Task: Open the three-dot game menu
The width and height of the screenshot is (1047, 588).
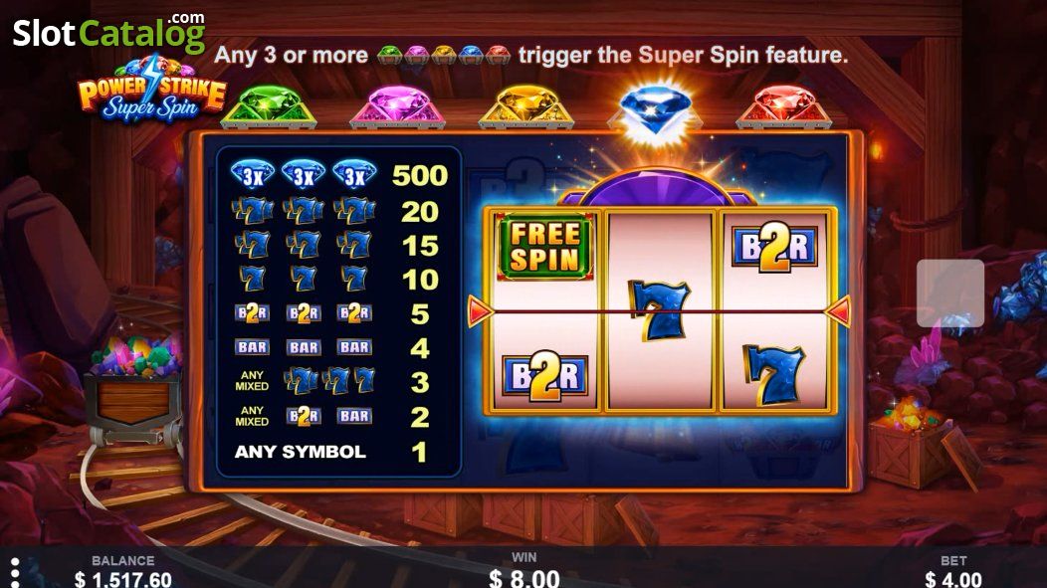Action: 15,573
